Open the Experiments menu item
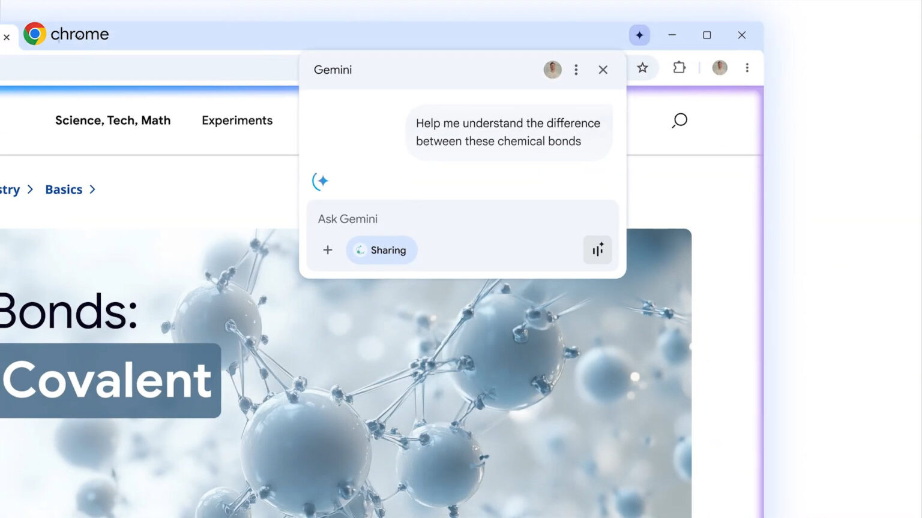 [x=237, y=120]
